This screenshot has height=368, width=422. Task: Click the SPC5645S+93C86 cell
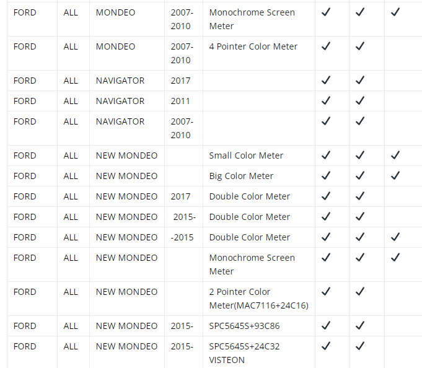(258, 326)
